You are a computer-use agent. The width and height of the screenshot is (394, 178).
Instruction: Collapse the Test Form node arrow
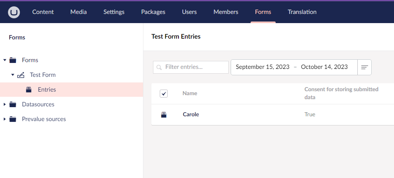click(x=13, y=75)
